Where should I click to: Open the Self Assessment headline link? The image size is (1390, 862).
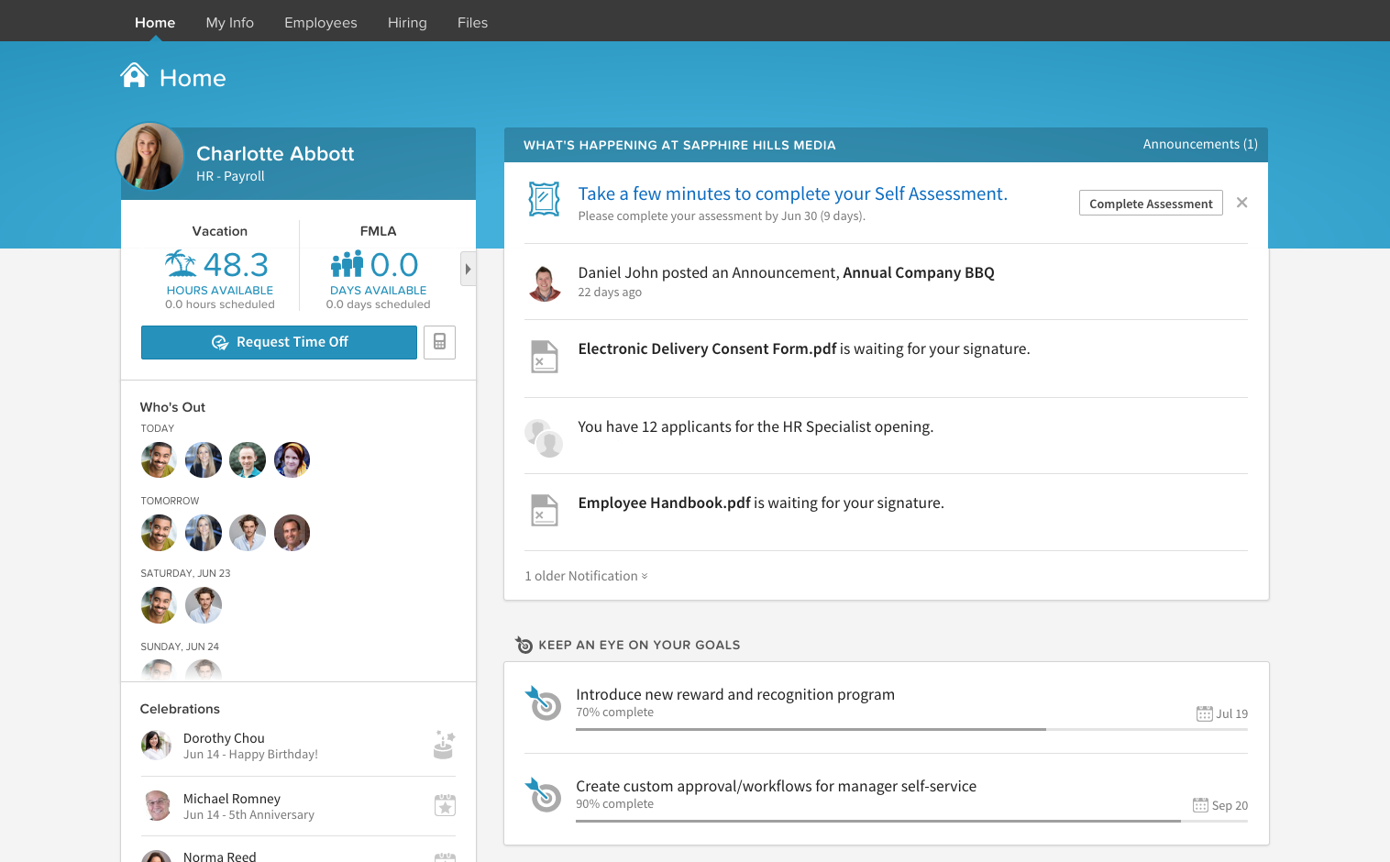tap(793, 193)
